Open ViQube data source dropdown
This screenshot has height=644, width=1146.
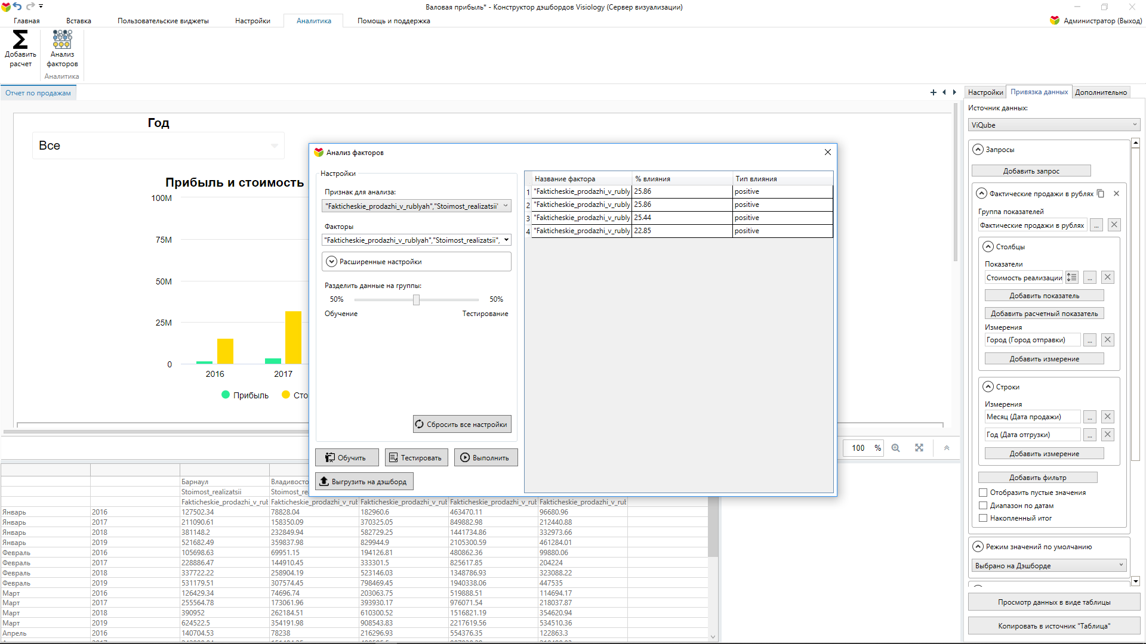[x=1053, y=125]
